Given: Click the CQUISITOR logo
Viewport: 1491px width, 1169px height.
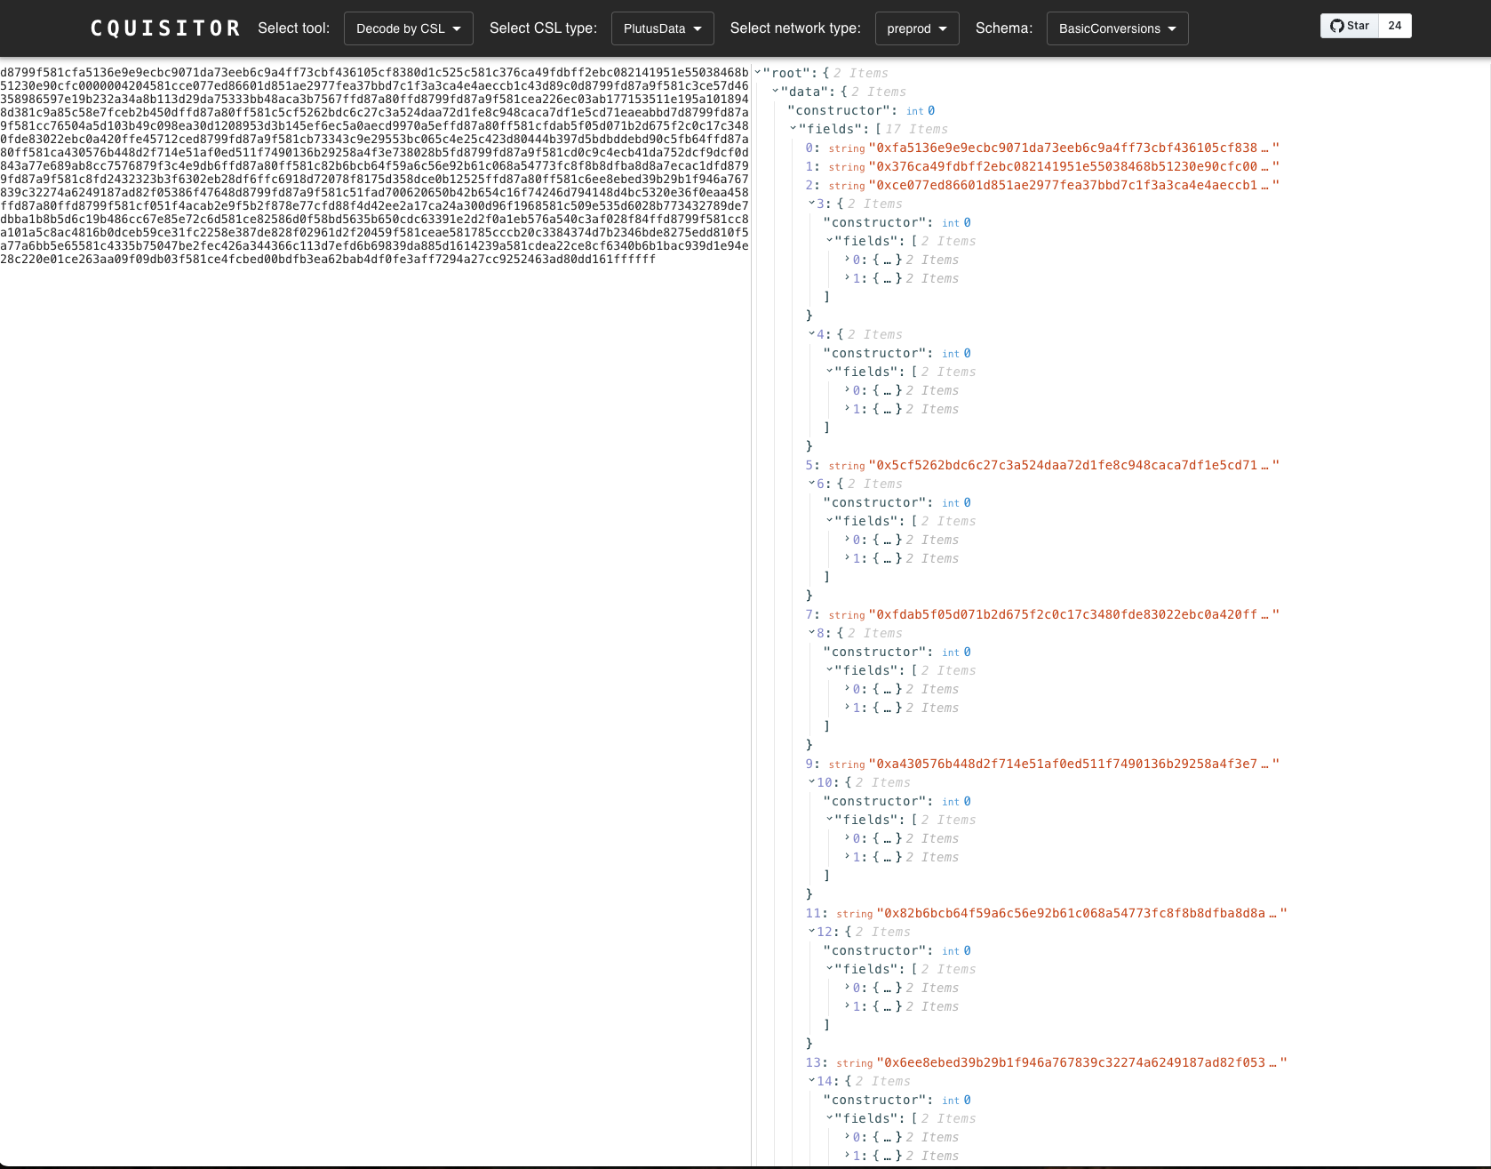Looking at the screenshot, I should [165, 28].
